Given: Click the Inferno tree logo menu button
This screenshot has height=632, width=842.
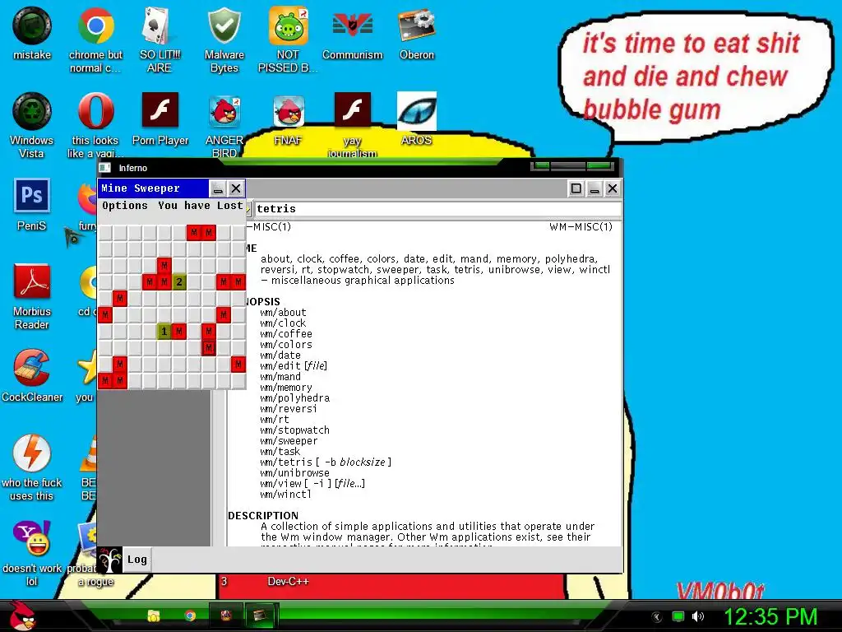Looking at the screenshot, I should [109, 560].
